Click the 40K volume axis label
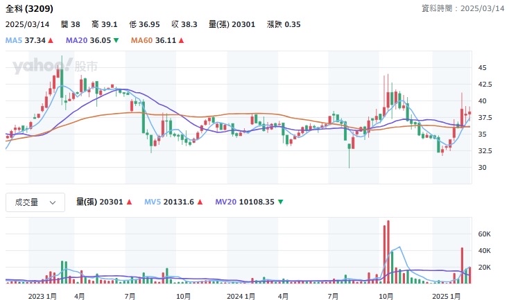 (x=484, y=251)
